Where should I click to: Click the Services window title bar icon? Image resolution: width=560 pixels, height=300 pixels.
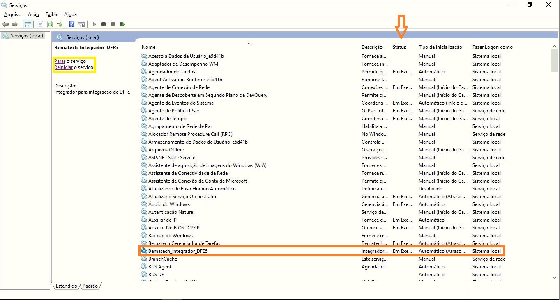pyautogui.click(x=5, y=5)
